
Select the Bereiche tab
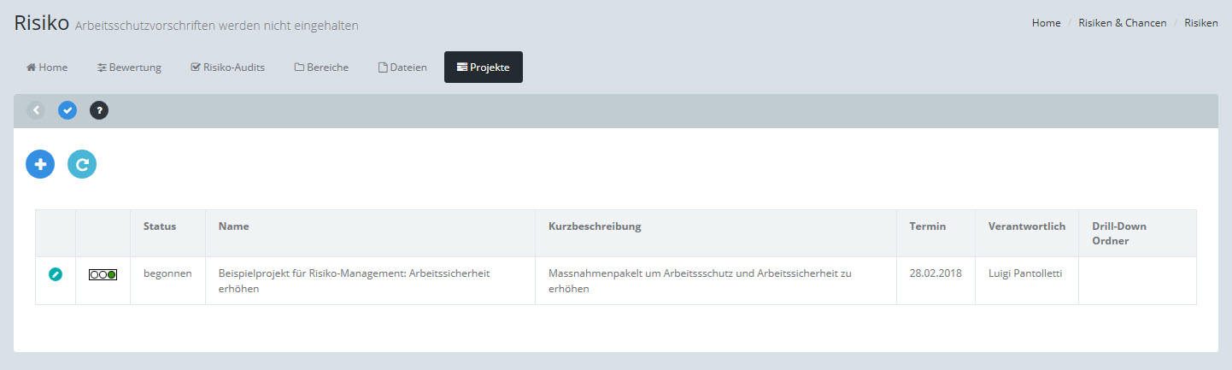pos(321,68)
